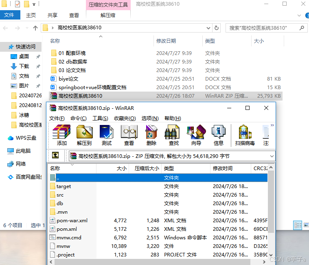Open the 帮助(H) menu

coord(173,118)
